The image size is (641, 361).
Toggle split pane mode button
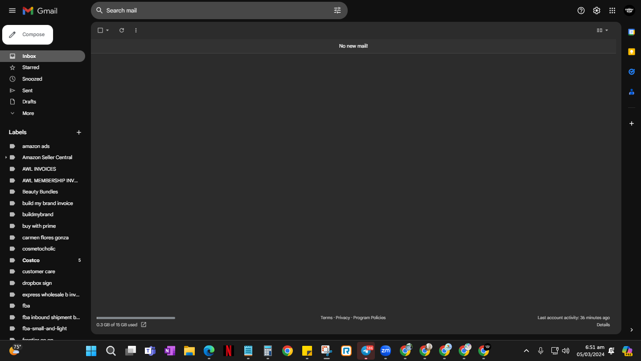coord(600,30)
